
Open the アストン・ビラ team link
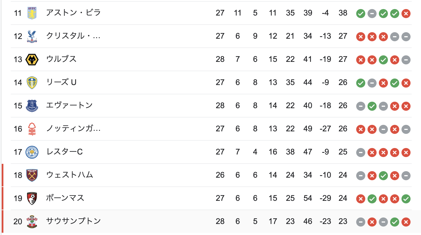(73, 13)
